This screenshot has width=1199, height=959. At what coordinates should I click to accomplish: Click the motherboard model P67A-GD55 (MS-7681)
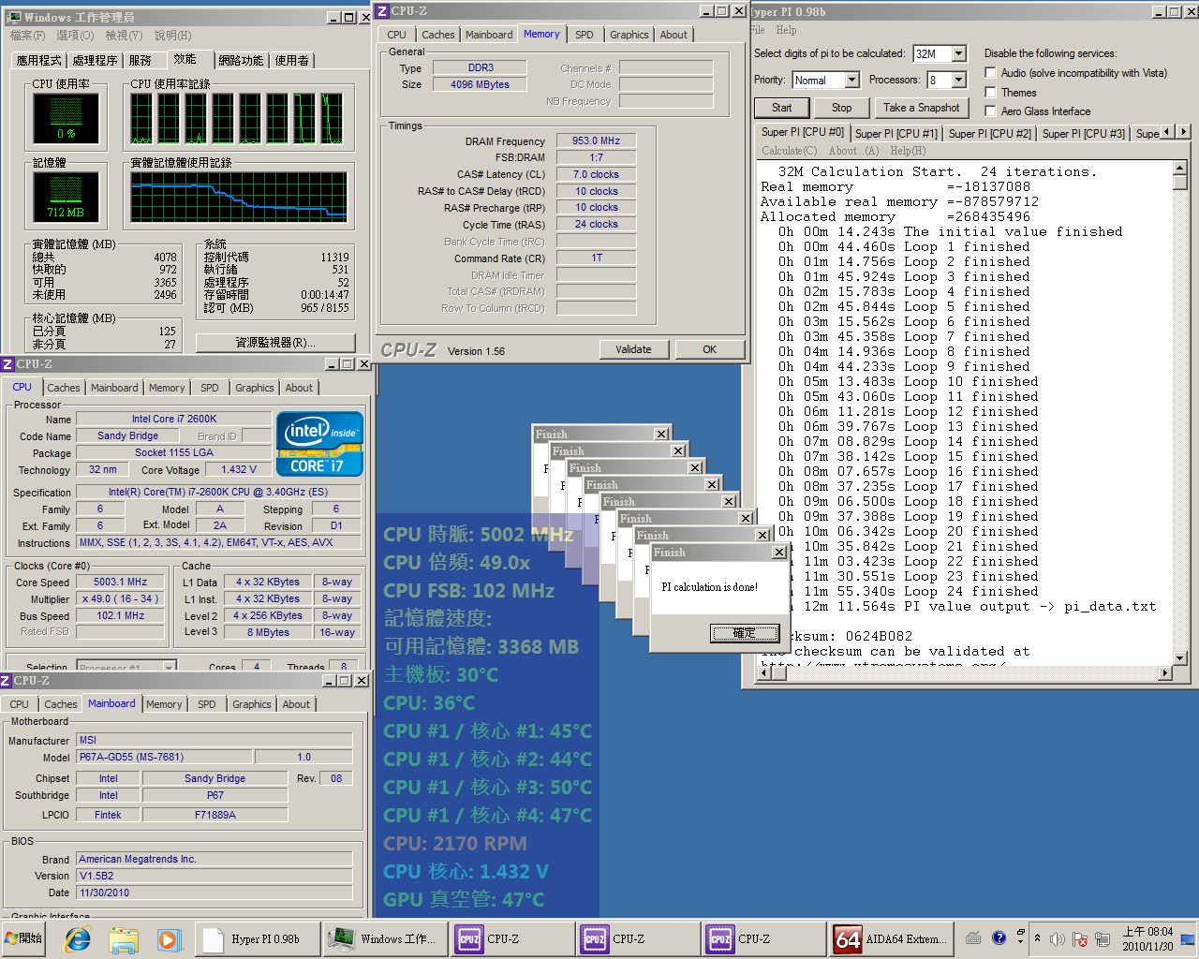pos(165,757)
